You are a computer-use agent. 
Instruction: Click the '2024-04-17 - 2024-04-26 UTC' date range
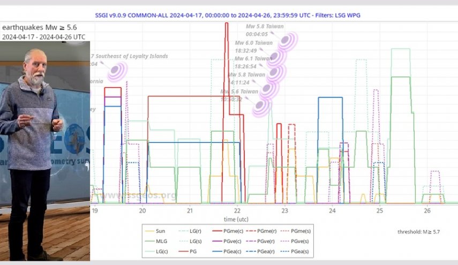coord(43,37)
